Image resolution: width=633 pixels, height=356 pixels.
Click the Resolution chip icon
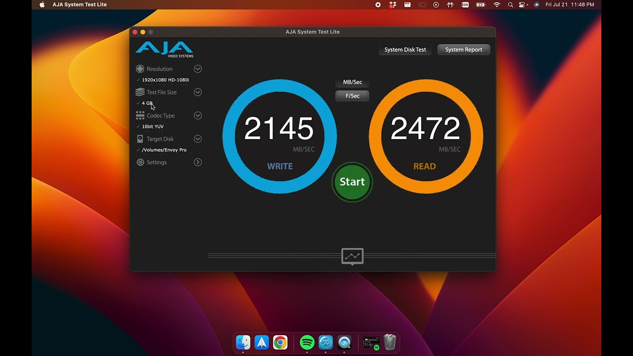[140, 69]
